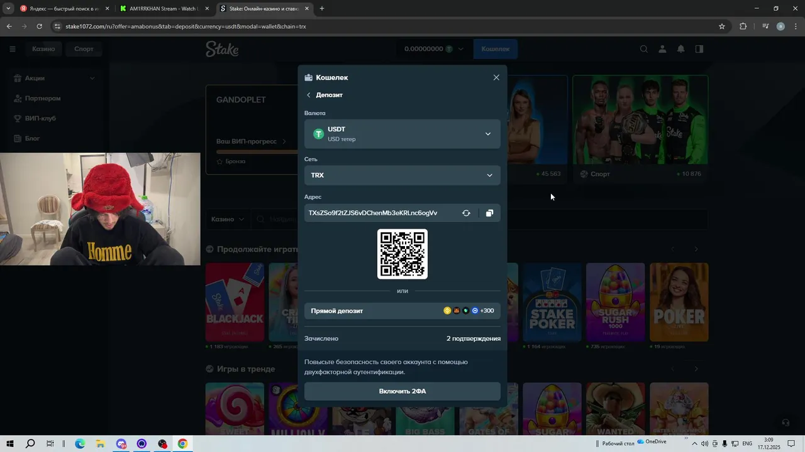Click the Включить 2ФА button

click(x=402, y=391)
